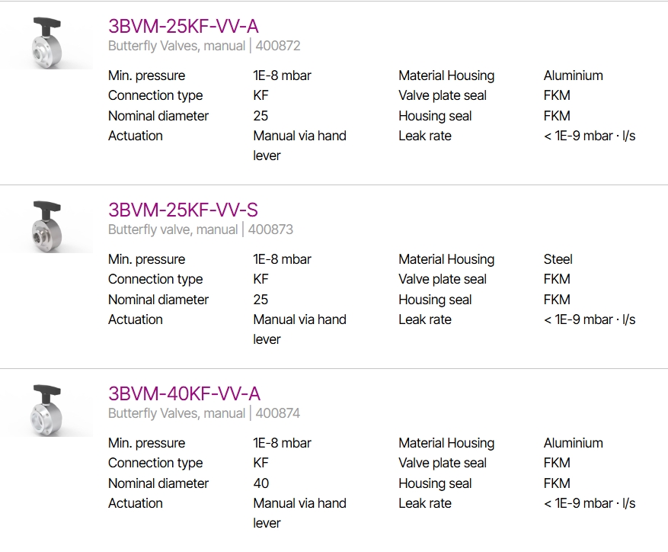Select the Butterfly Valves, manual subtitle of 400874
The height and width of the screenshot is (552, 668).
coord(177,413)
